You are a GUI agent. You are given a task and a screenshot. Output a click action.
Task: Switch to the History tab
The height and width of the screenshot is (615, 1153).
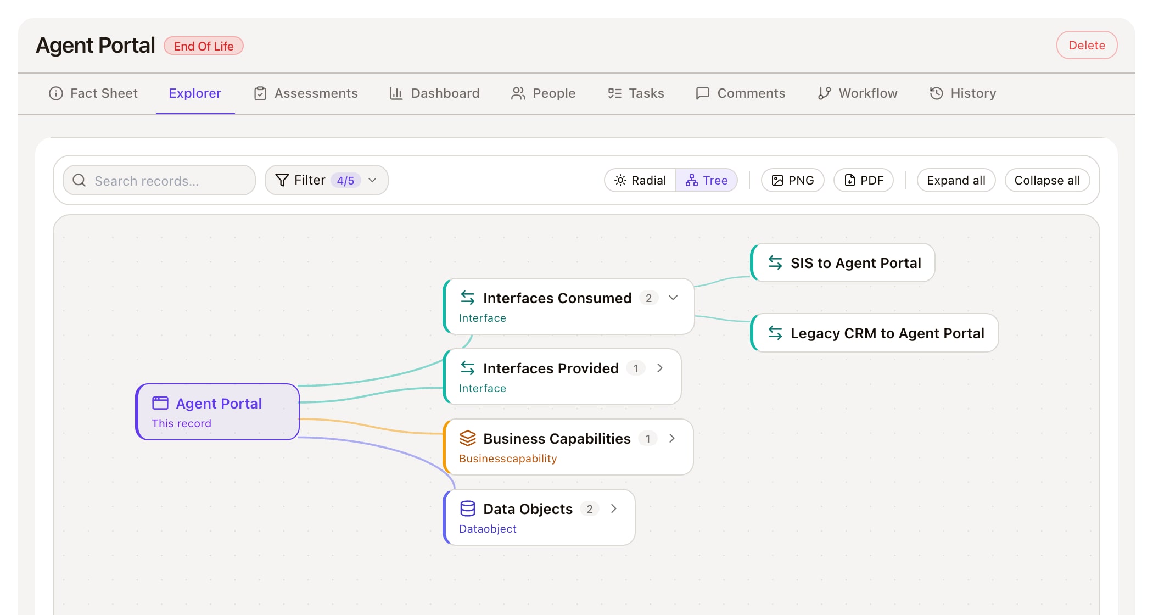coord(963,93)
